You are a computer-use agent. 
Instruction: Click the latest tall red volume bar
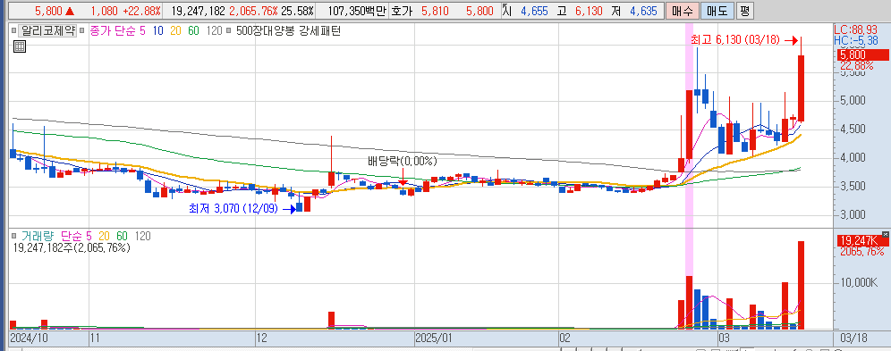pyautogui.click(x=802, y=285)
